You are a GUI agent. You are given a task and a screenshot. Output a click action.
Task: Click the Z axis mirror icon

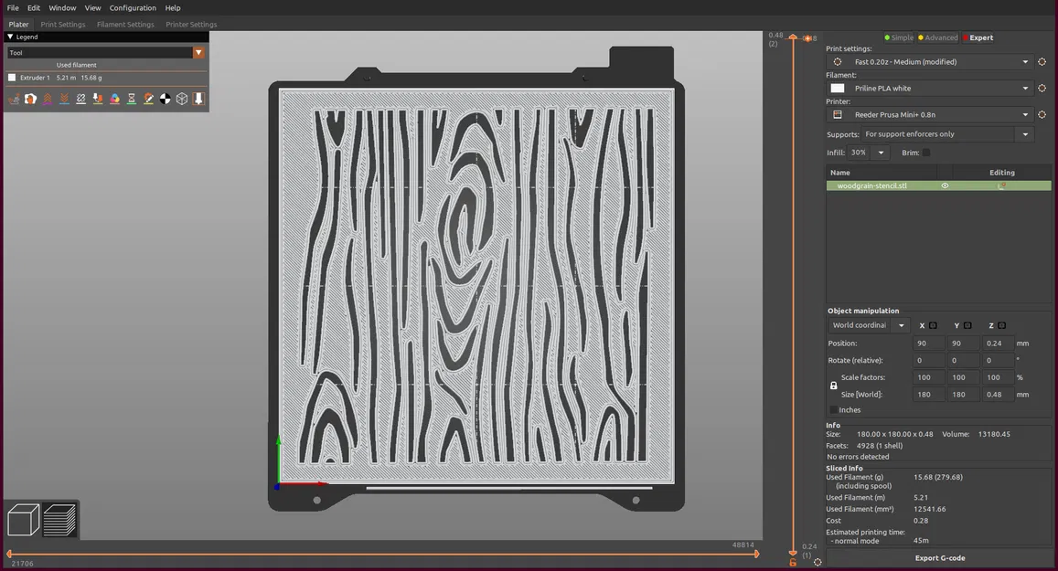1002,325
